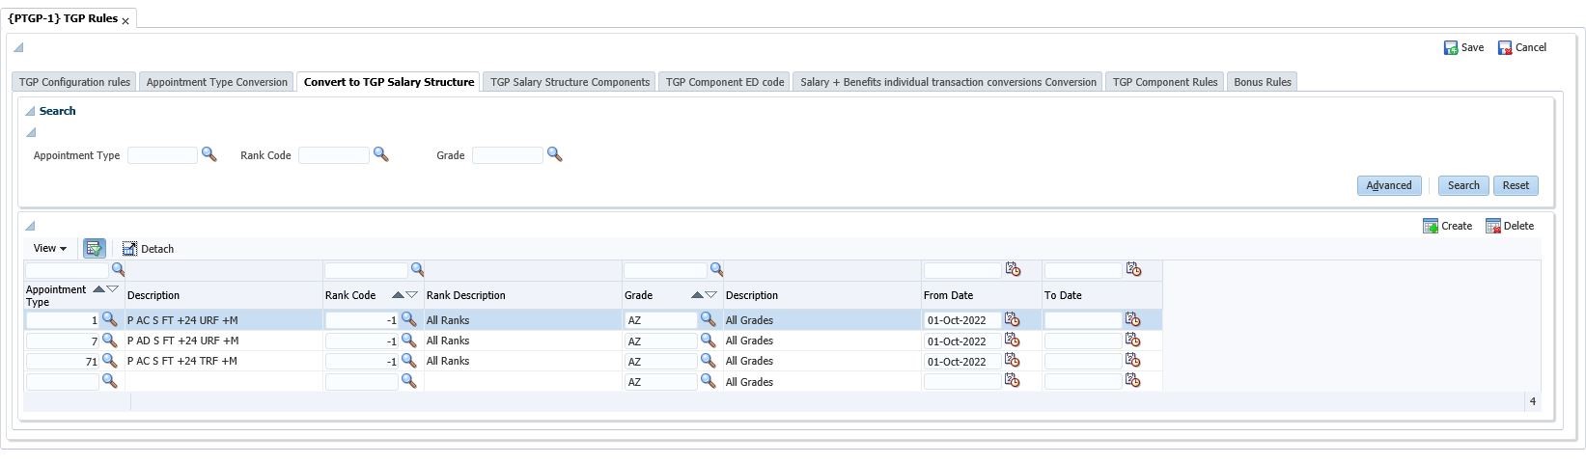Collapse the Search panel disclosure triangle

pos(30,111)
